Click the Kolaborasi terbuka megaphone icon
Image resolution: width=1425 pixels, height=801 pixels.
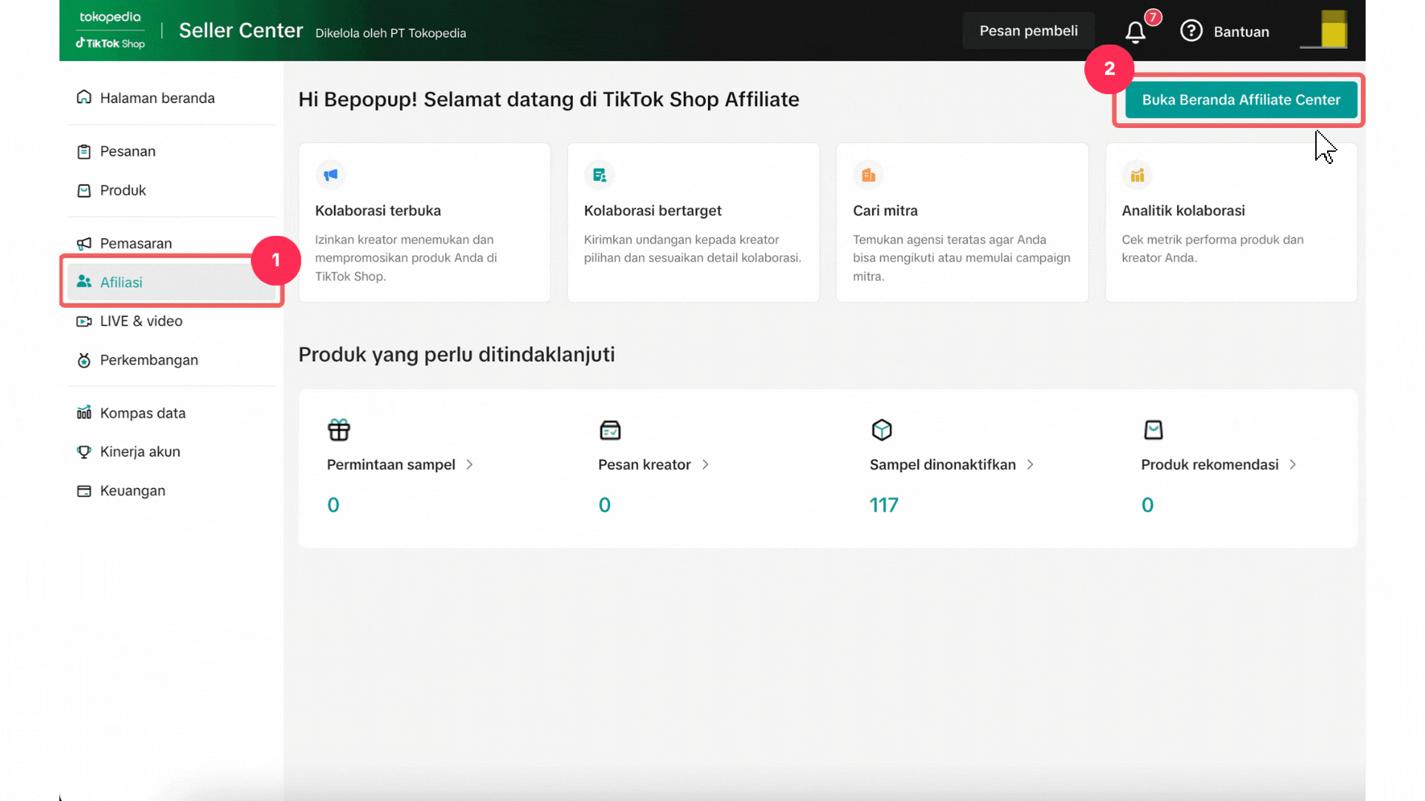tap(331, 175)
